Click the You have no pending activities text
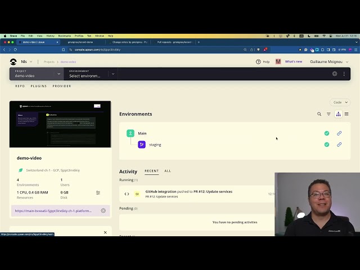 point(235,222)
